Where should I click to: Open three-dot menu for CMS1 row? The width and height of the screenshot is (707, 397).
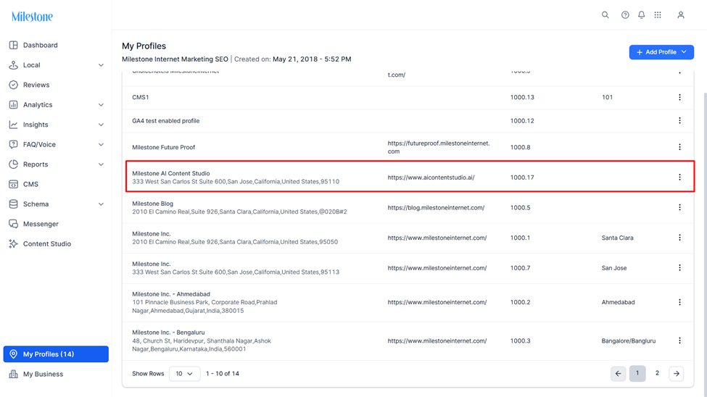pyautogui.click(x=679, y=97)
